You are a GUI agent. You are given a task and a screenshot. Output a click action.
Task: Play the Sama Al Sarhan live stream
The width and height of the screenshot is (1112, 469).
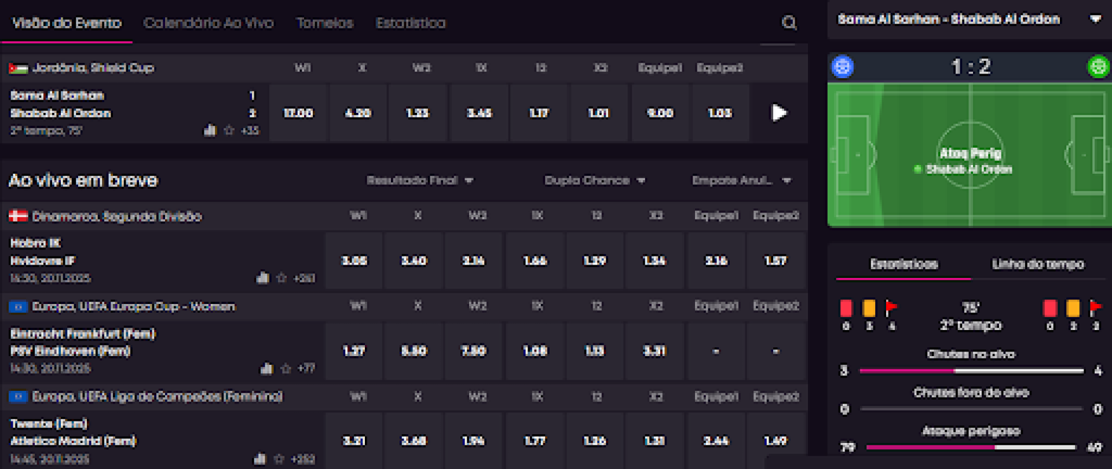(x=779, y=113)
